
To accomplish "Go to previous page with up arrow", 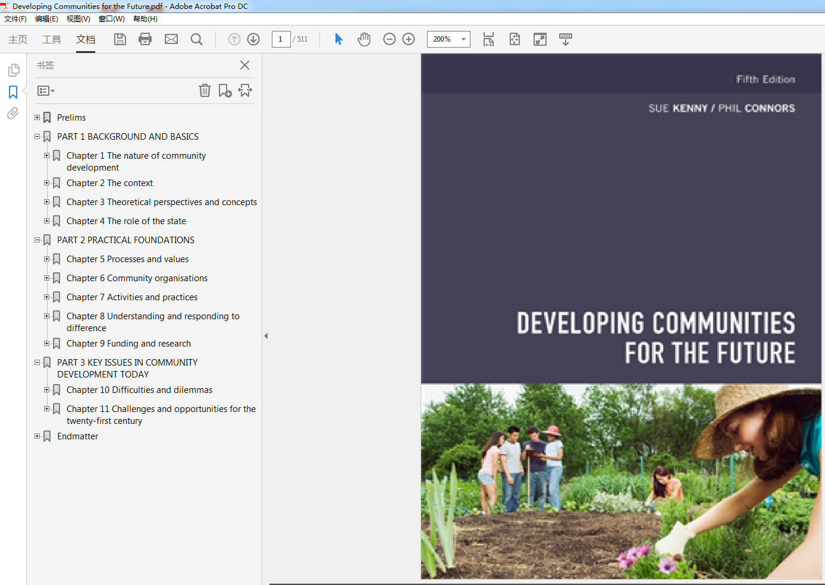I will click(234, 39).
